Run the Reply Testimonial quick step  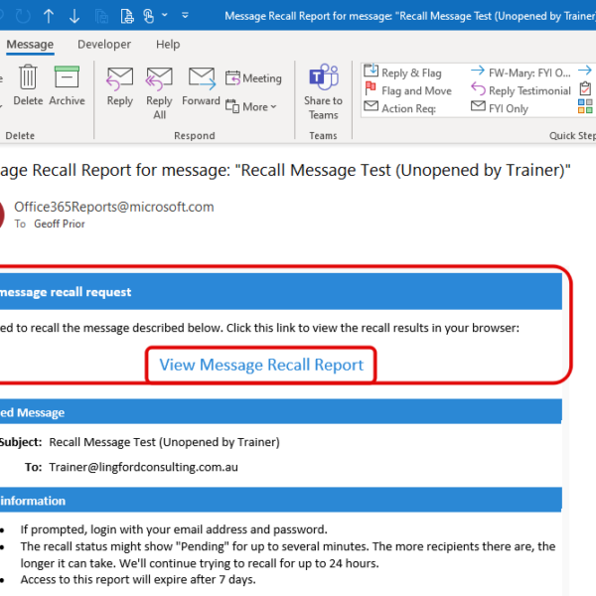tap(521, 90)
